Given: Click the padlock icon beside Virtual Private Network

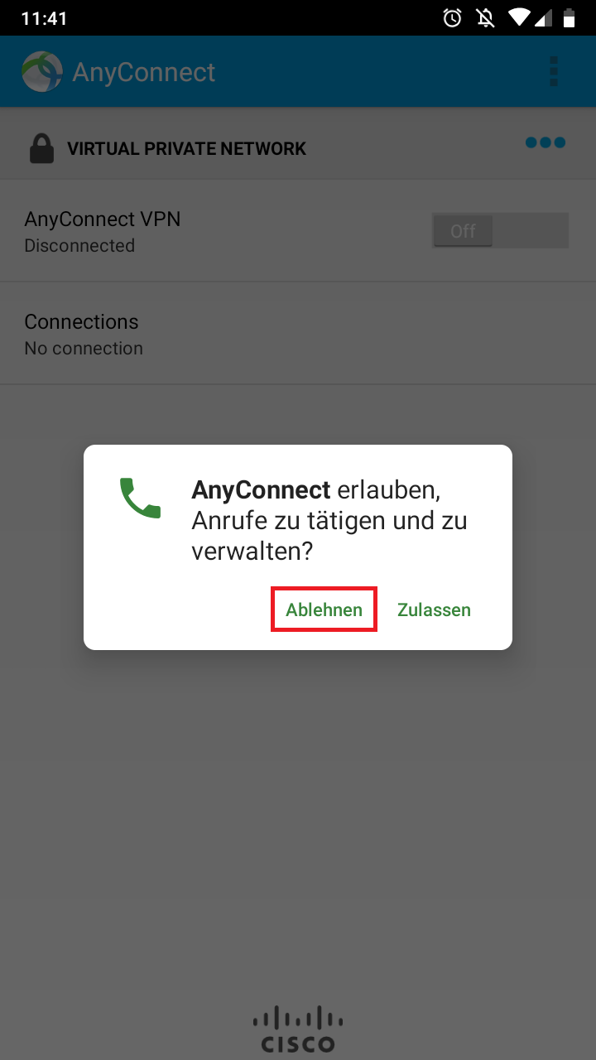Looking at the screenshot, I should coord(41,148).
